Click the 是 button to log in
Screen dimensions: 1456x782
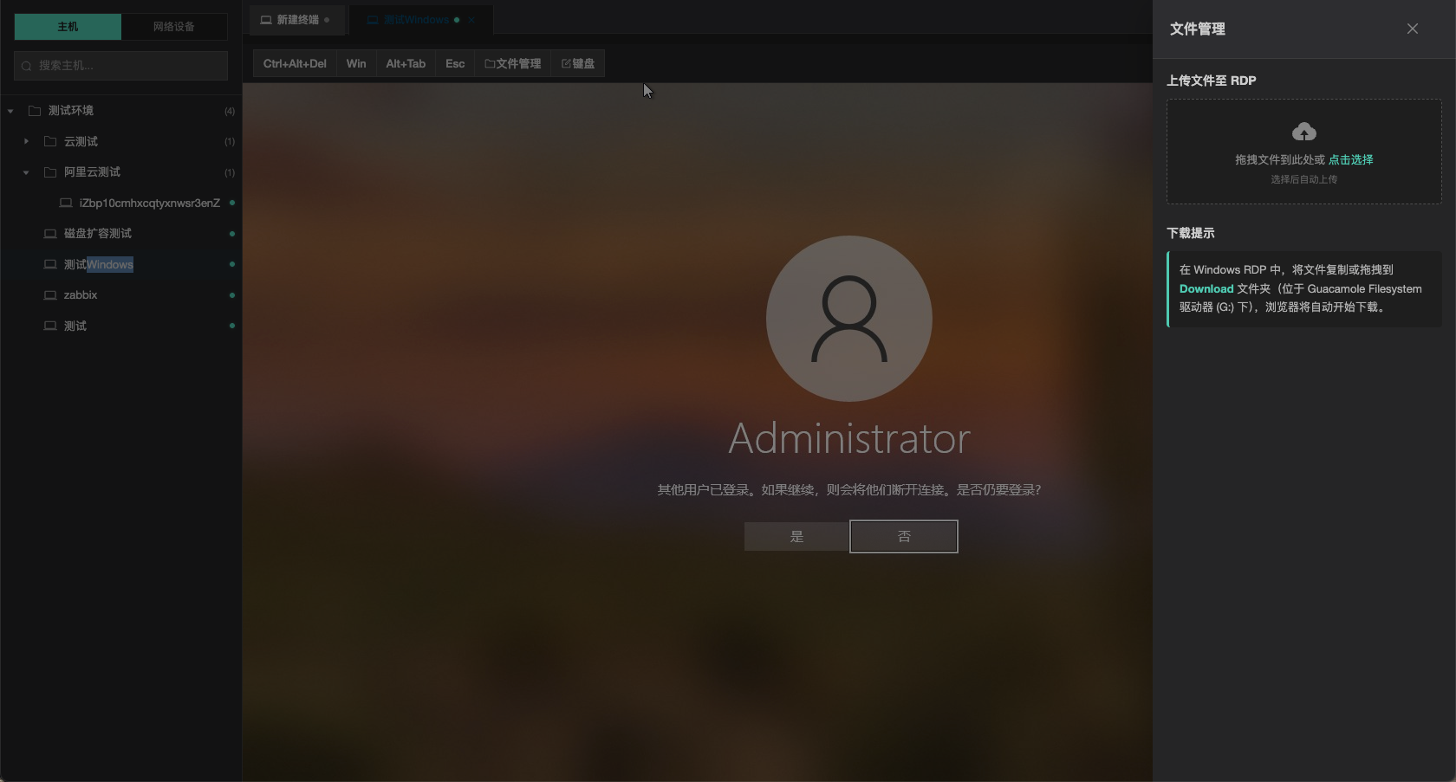796,536
